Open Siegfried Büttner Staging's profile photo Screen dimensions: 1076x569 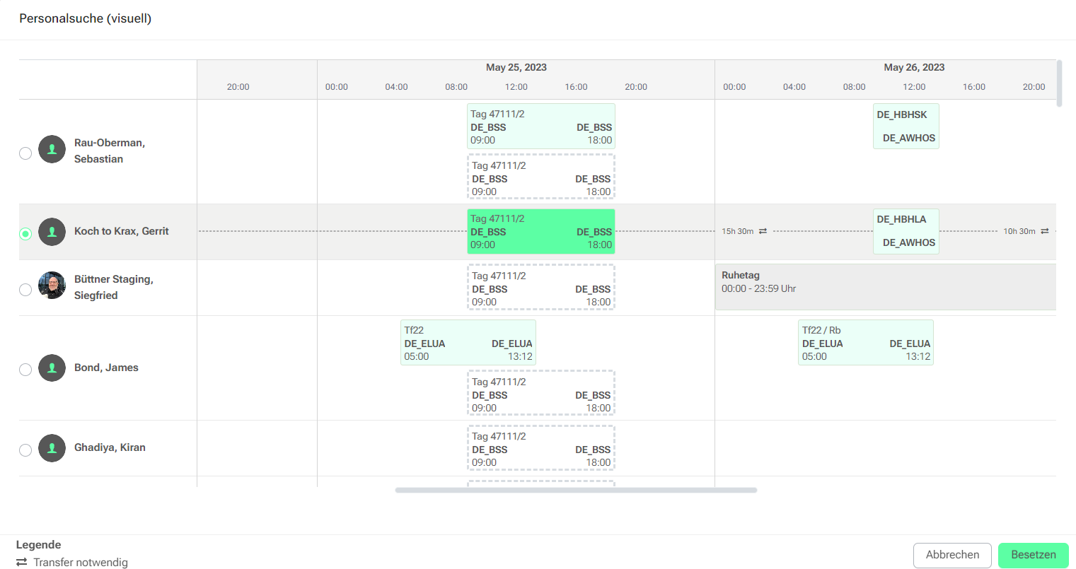(52, 286)
